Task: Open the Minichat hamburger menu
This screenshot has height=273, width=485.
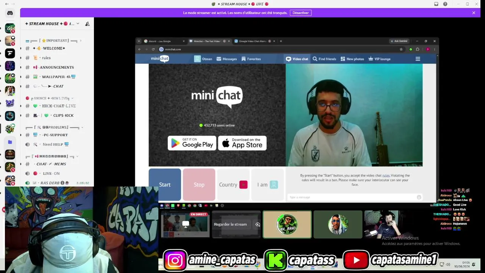Action: 418,59
